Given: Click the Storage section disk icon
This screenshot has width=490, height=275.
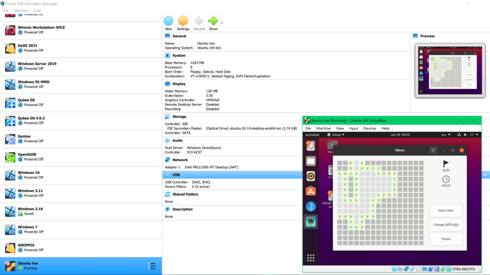Looking at the screenshot, I should pyautogui.click(x=168, y=117).
